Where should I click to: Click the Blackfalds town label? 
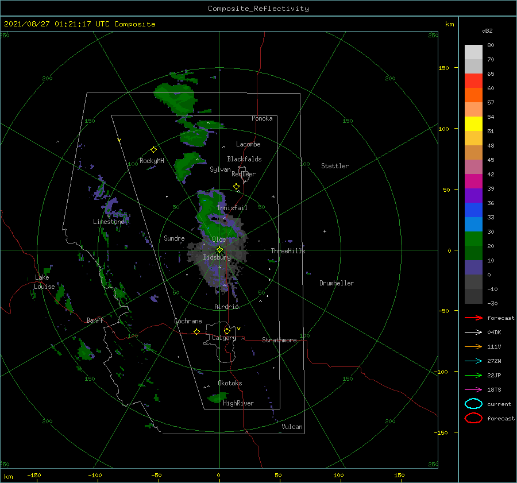pyautogui.click(x=244, y=159)
